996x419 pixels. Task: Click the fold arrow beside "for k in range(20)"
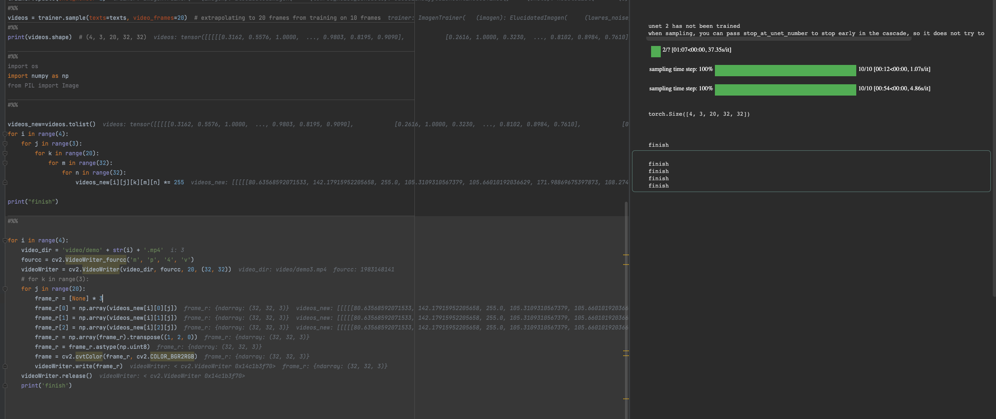5,154
